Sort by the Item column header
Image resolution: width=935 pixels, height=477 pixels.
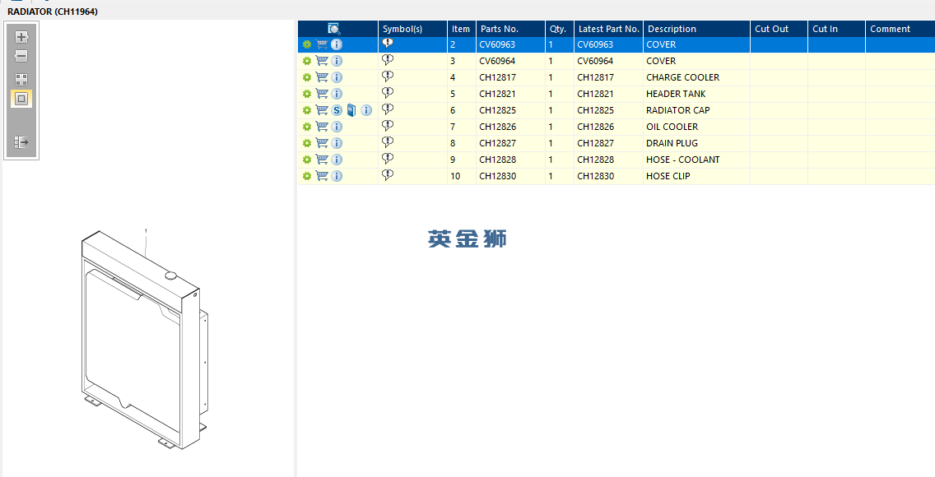[x=462, y=29]
